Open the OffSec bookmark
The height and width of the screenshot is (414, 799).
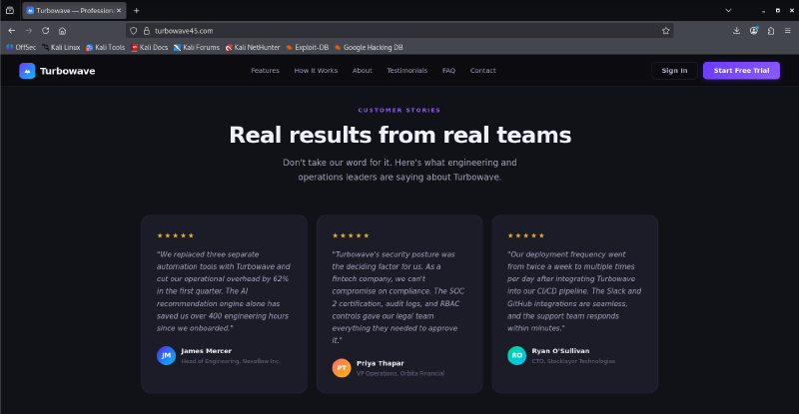pyautogui.click(x=21, y=47)
